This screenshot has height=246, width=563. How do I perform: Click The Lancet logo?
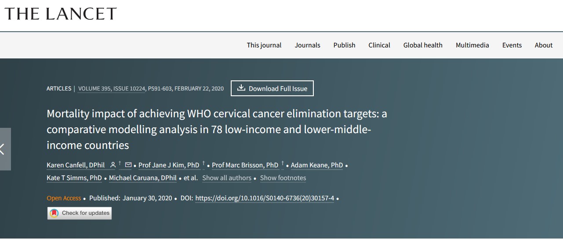tap(61, 14)
